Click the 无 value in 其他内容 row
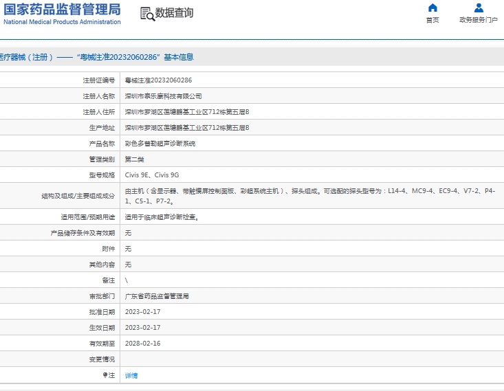The width and height of the screenshot is (504, 391). (x=129, y=265)
